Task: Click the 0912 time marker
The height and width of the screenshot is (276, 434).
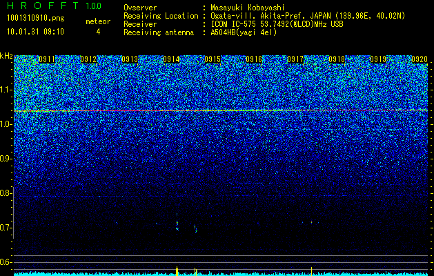Action: [88, 59]
